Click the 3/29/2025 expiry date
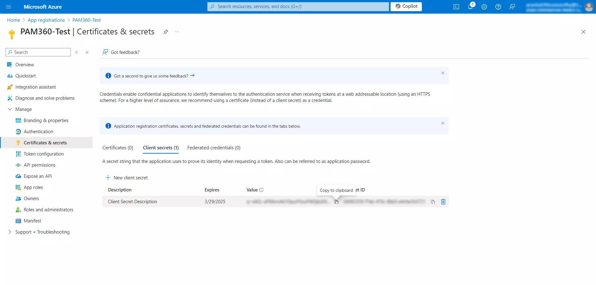Image resolution: width=596 pixels, height=285 pixels. (215, 202)
